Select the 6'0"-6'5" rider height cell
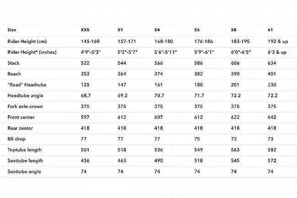Screen dimensions: 297x198 pyautogui.click(x=243, y=52)
